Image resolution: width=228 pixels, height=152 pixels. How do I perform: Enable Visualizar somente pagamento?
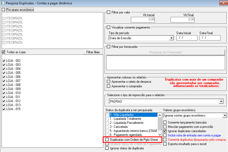click(108, 27)
